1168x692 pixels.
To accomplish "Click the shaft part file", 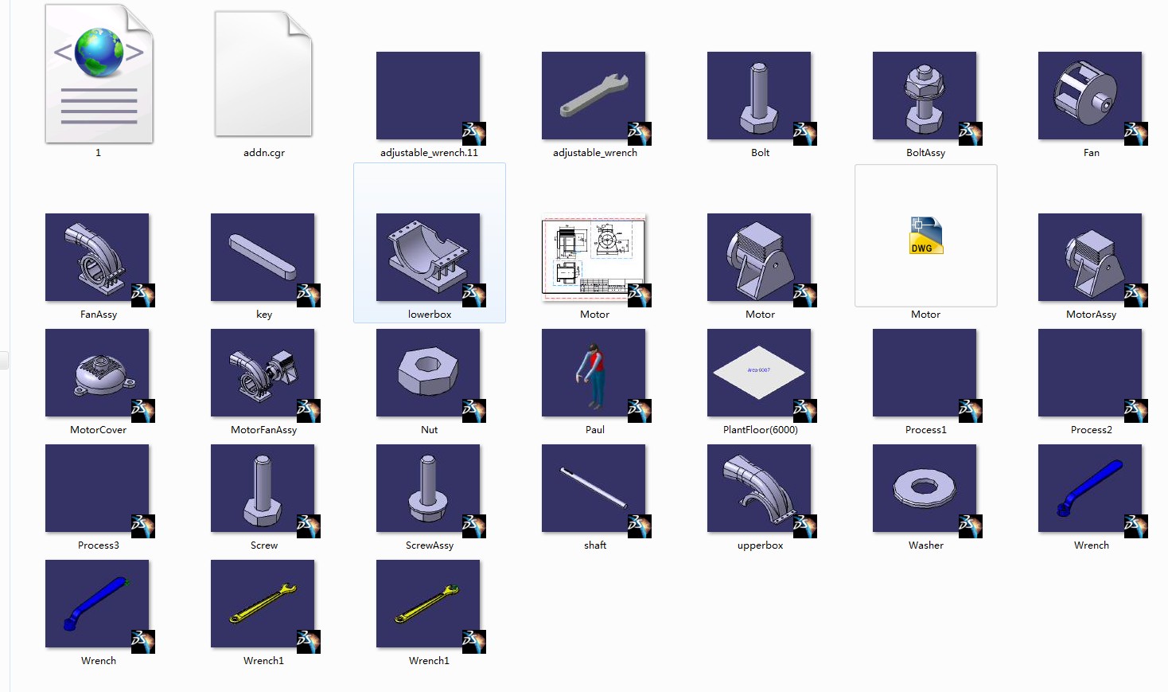I will point(594,488).
